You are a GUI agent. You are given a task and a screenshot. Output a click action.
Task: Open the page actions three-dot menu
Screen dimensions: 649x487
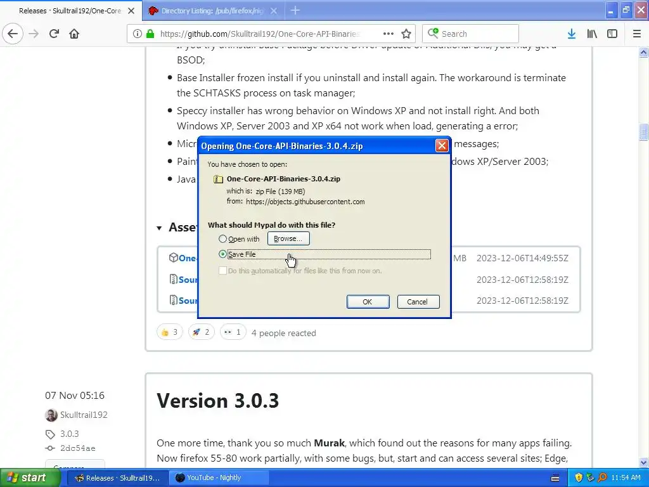point(389,34)
